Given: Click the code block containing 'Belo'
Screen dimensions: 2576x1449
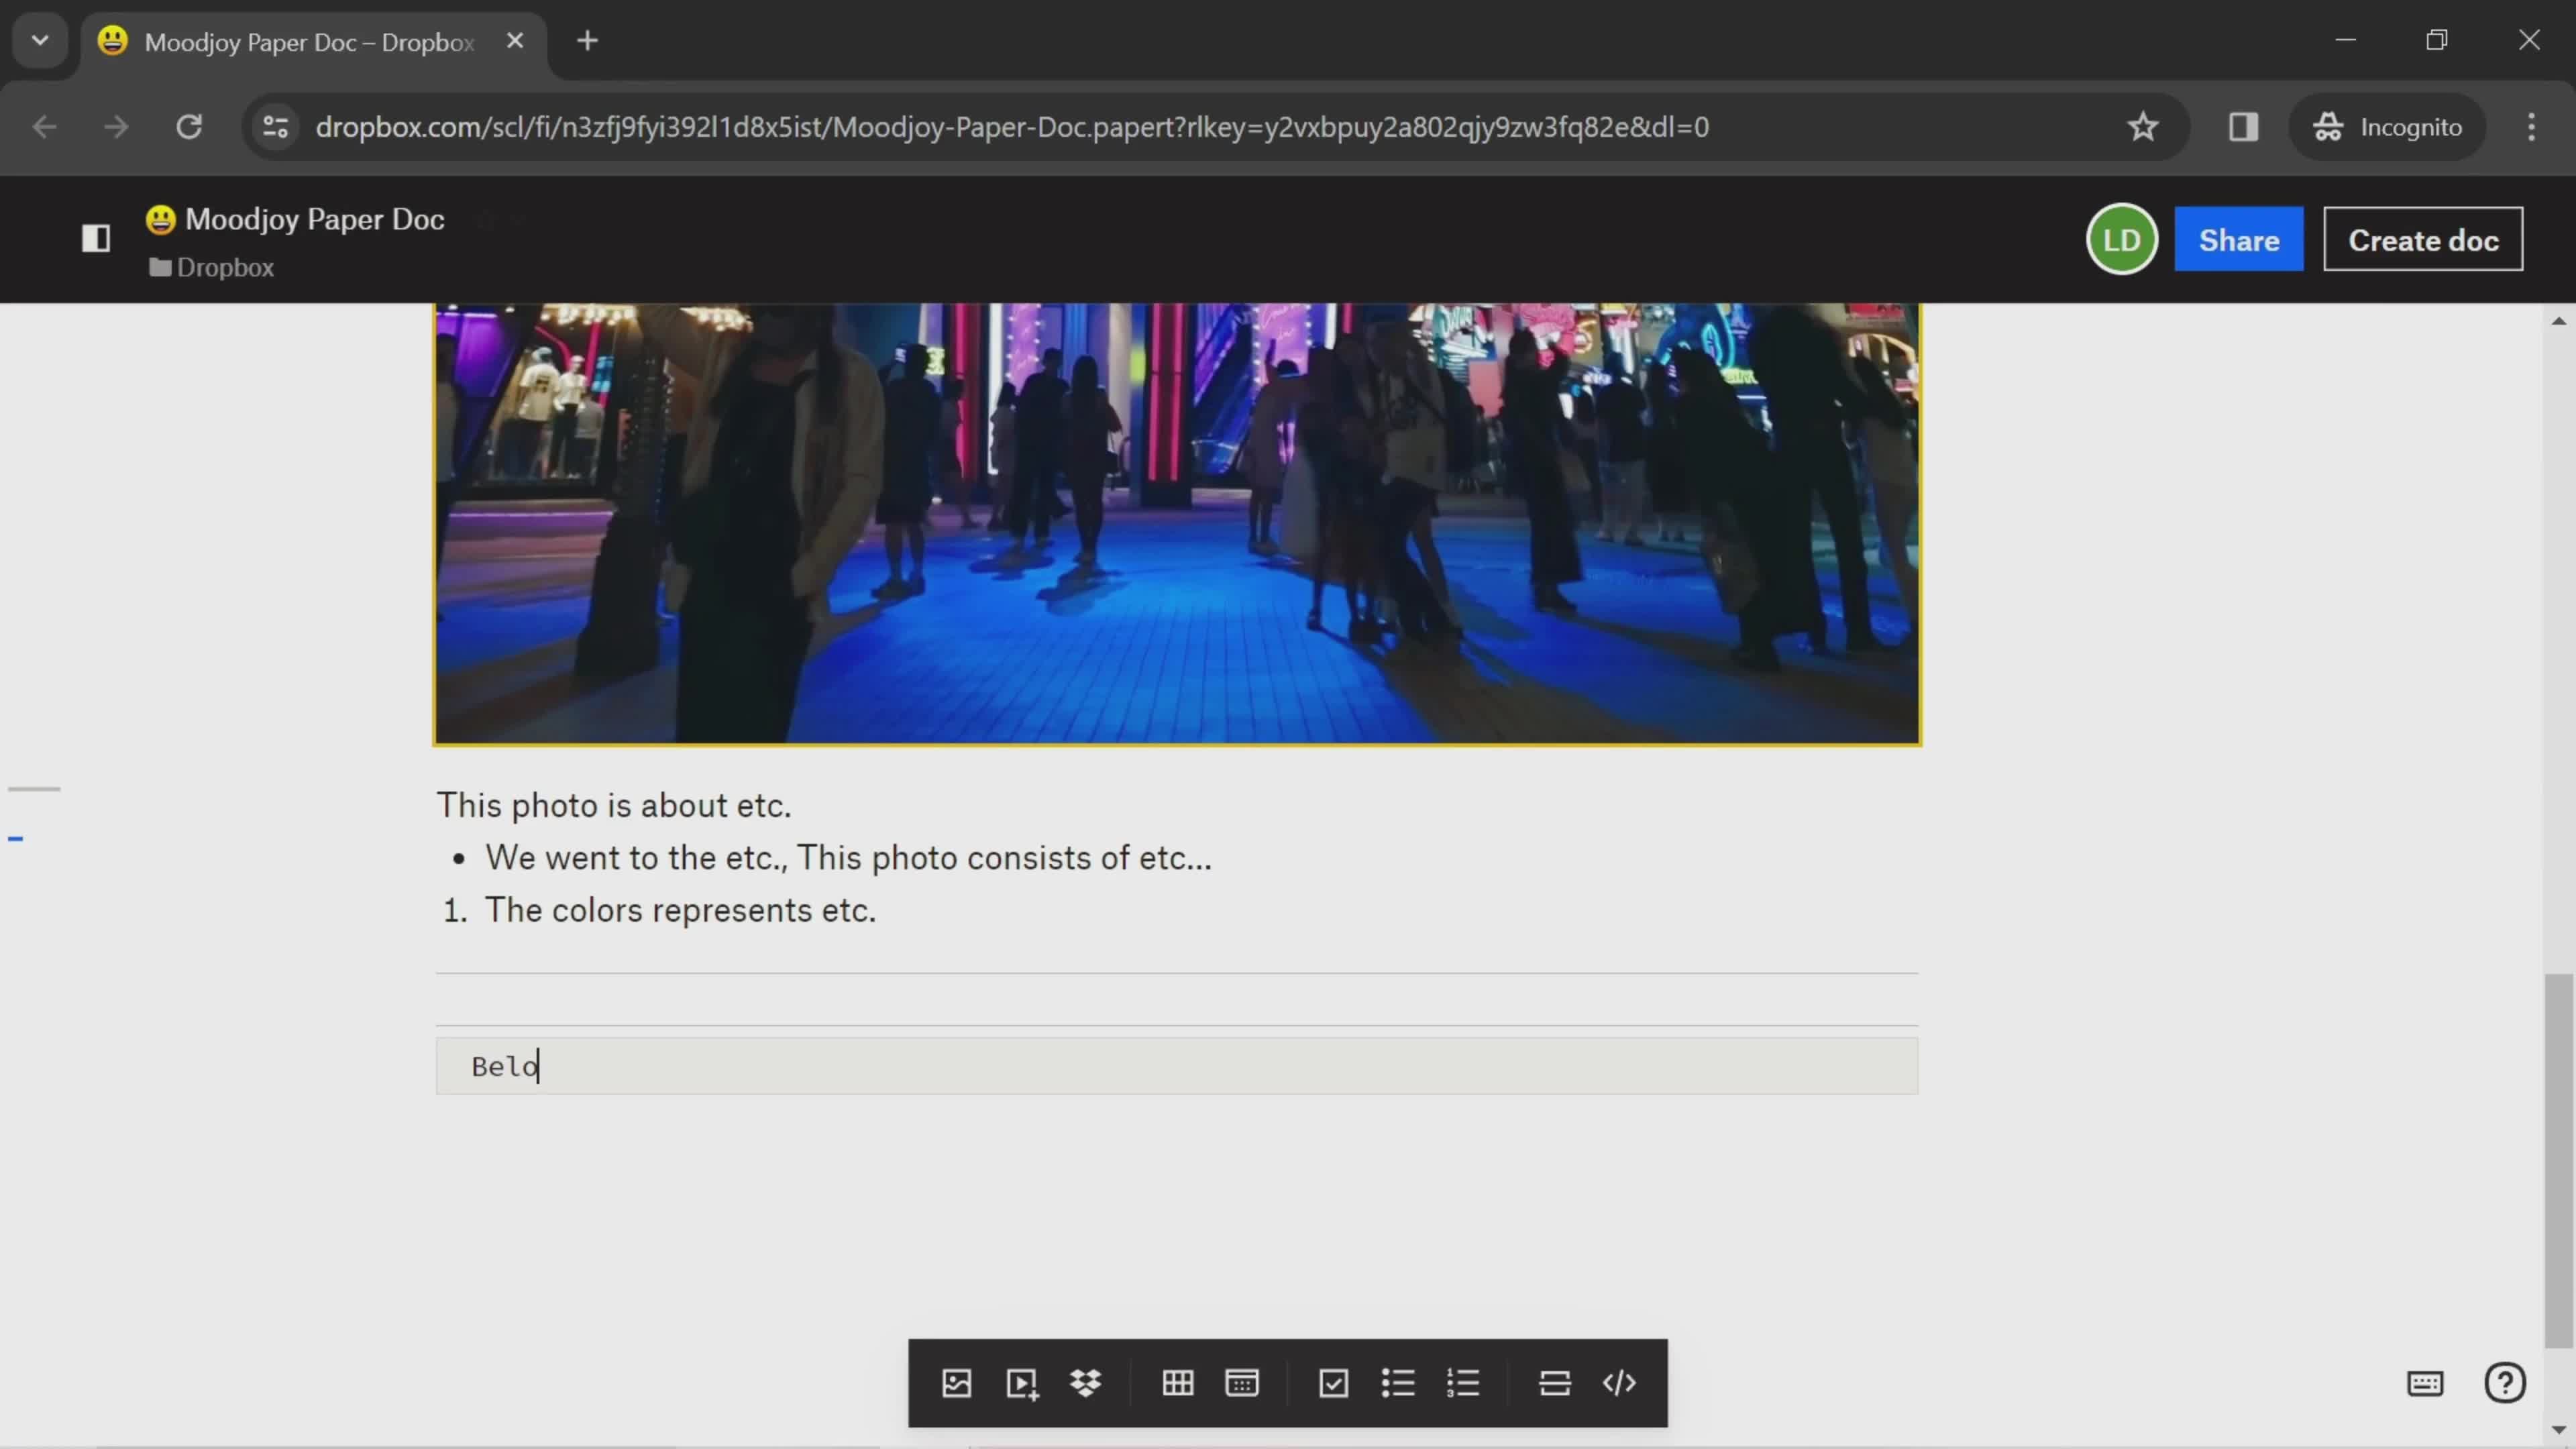Looking at the screenshot, I should point(1177,1066).
